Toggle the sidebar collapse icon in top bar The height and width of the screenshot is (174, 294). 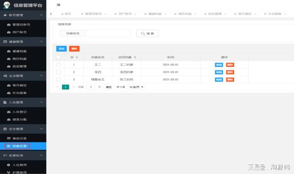pyautogui.click(x=58, y=5)
